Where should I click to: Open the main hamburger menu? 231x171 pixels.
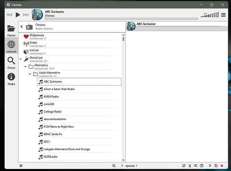tap(223, 15)
